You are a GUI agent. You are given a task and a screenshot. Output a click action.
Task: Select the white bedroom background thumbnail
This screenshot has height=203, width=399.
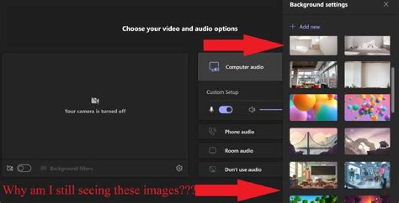point(367,45)
